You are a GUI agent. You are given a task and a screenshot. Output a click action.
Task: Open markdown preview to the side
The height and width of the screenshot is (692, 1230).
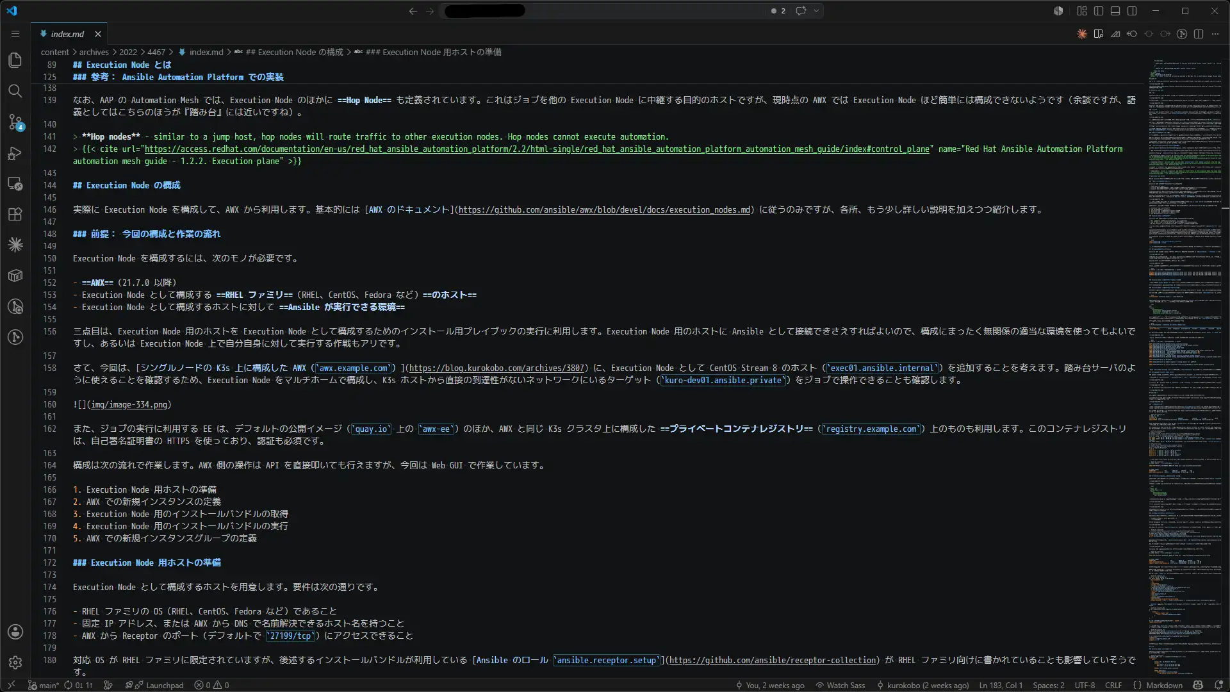tap(1099, 34)
